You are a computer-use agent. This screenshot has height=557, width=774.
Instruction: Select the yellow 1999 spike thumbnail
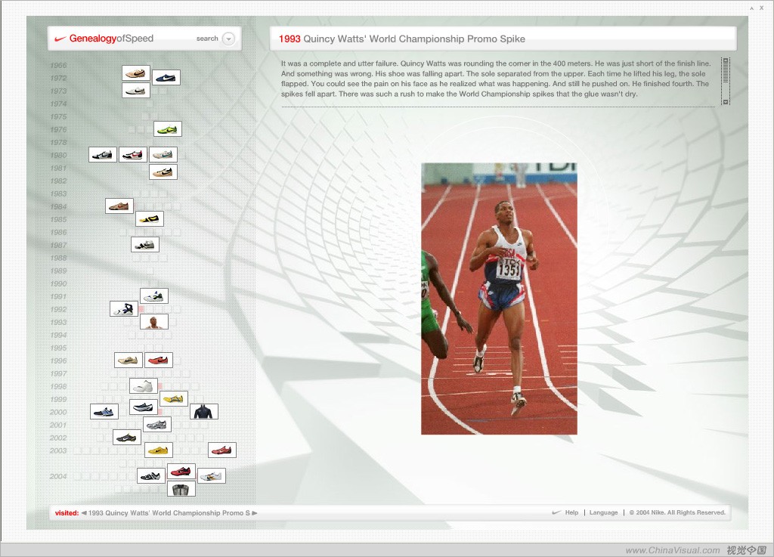(174, 398)
